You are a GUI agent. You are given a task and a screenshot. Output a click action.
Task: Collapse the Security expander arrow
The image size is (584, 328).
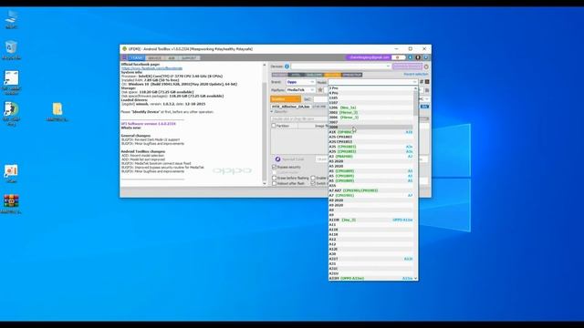pos(272,112)
